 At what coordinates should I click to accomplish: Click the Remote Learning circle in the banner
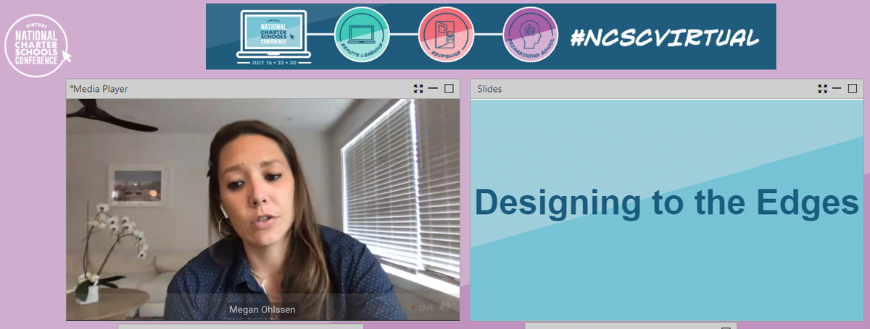362,36
